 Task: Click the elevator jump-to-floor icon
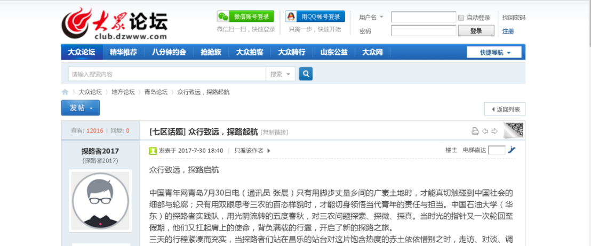point(512,150)
